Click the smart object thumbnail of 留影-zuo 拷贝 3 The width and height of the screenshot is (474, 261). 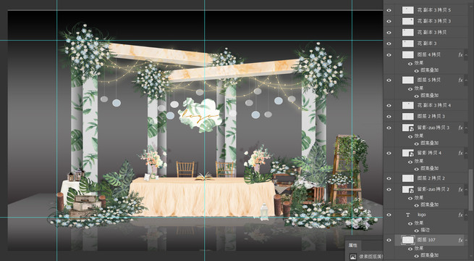click(x=408, y=128)
